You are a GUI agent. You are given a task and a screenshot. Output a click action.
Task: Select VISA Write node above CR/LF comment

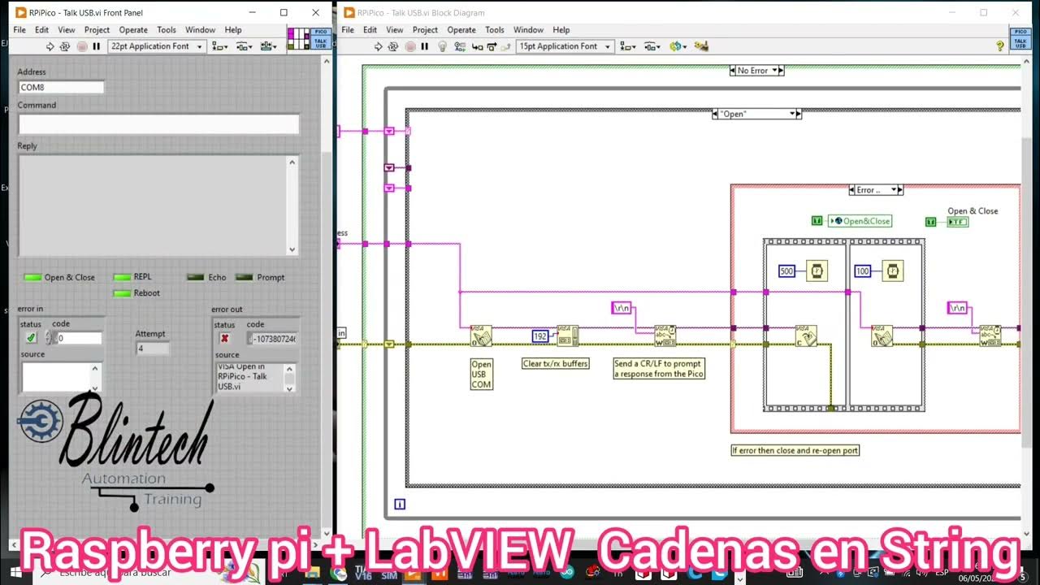pyautogui.click(x=665, y=336)
